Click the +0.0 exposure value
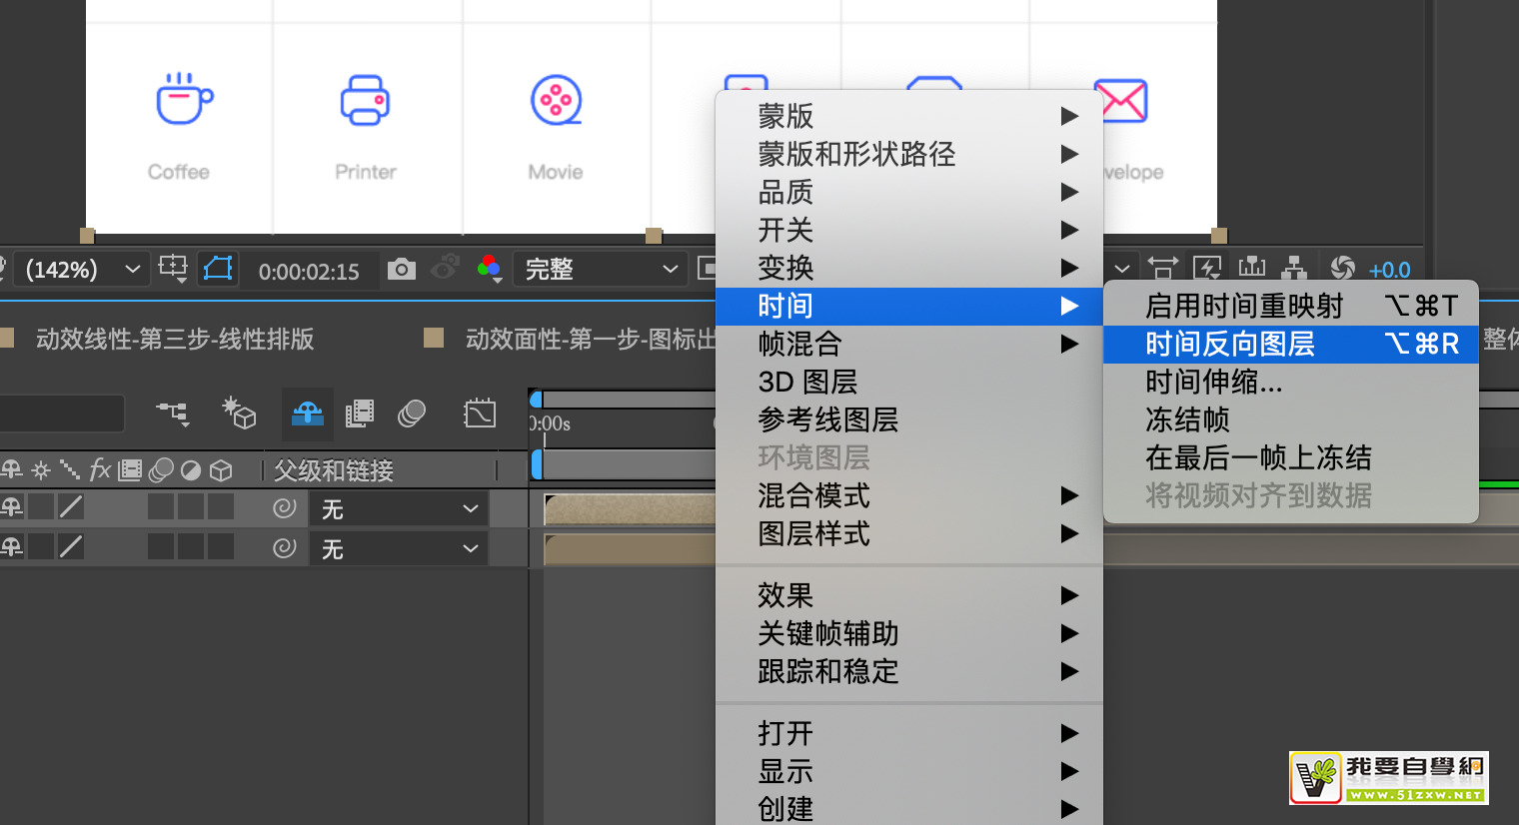 point(1389,270)
